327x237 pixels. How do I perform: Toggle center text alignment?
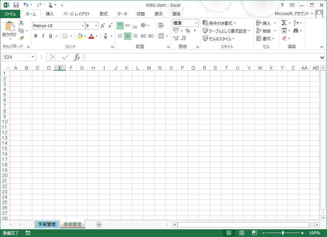127,36
